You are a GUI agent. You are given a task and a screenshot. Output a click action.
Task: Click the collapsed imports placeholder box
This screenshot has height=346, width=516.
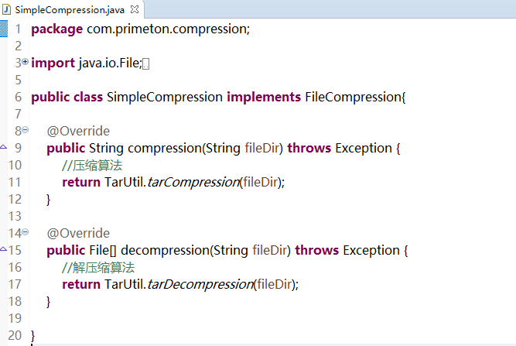tap(146, 64)
